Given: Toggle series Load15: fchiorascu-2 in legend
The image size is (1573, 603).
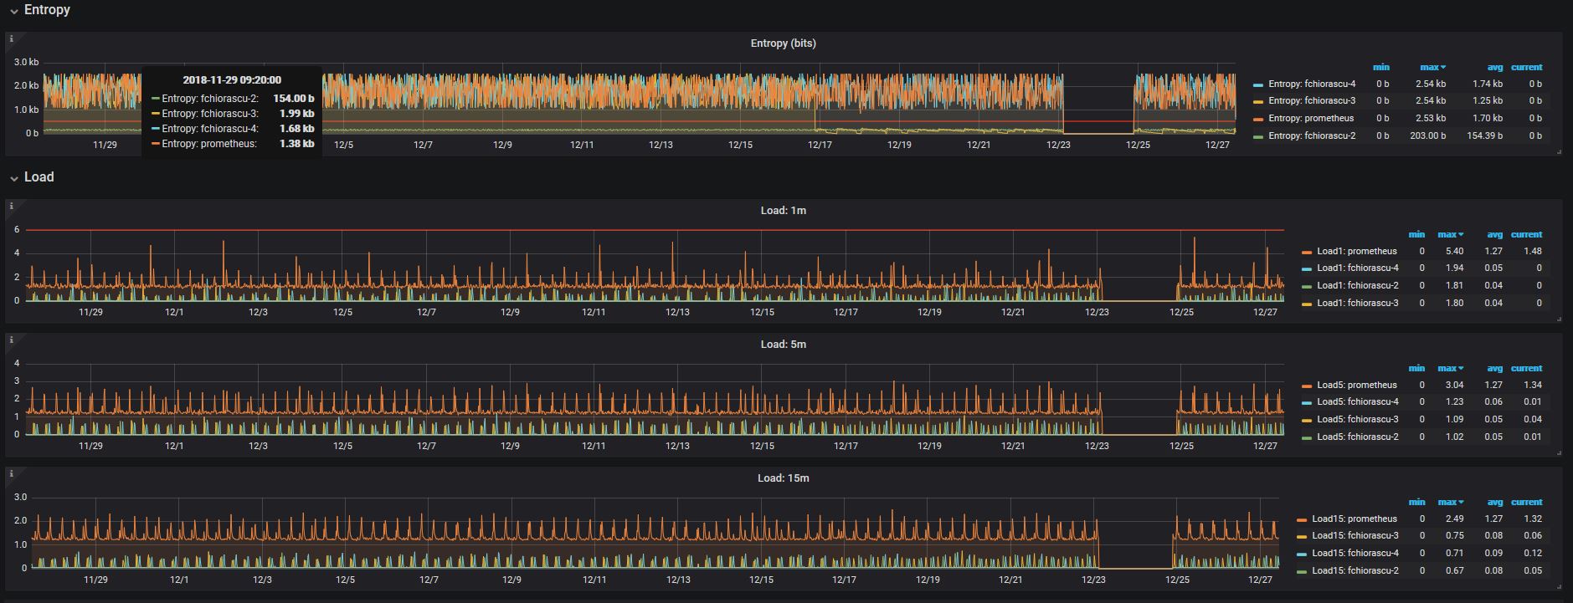Looking at the screenshot, I should tap(1355, 570).
